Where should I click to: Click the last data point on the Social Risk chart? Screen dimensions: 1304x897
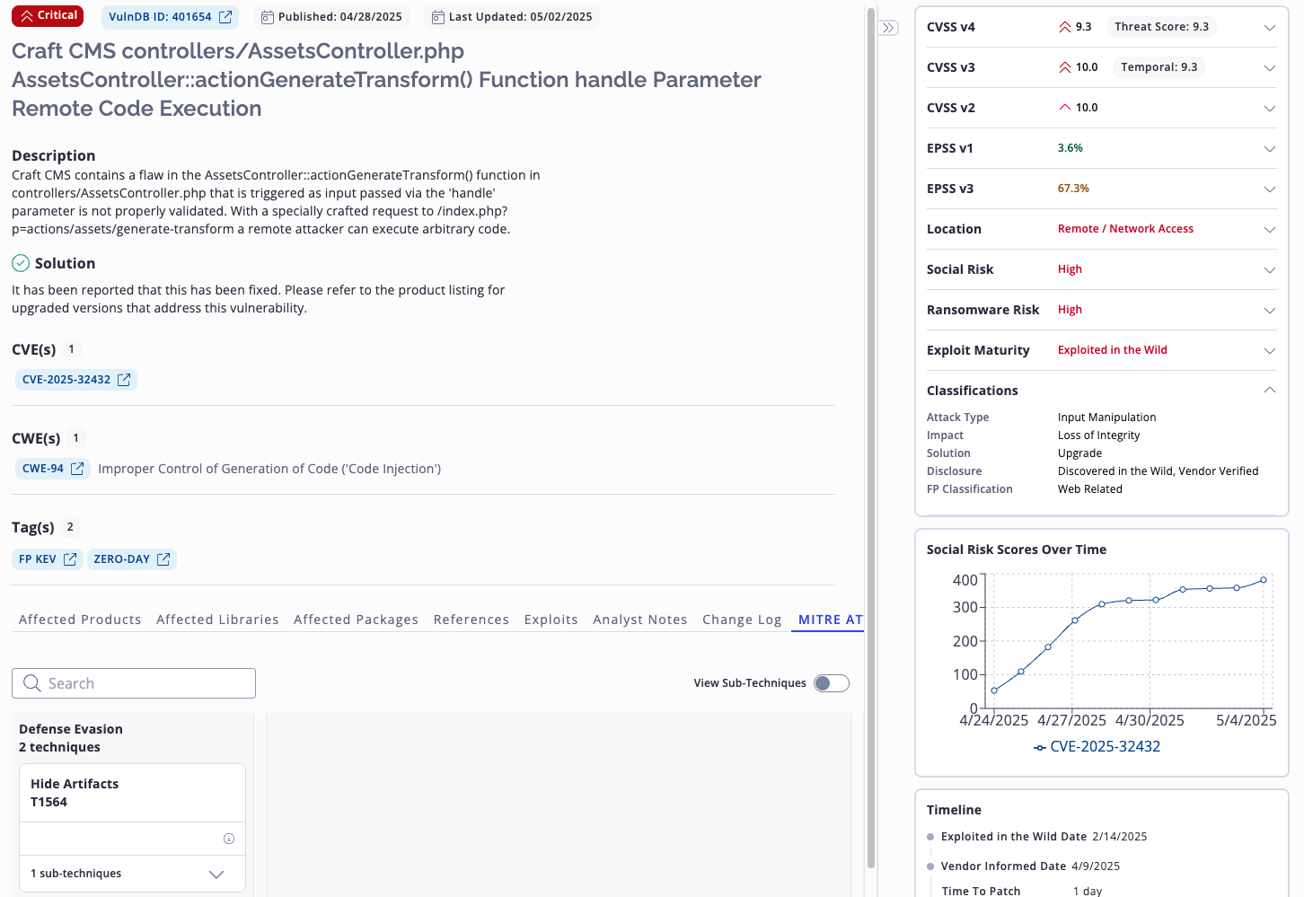(x=1264, y=580)
